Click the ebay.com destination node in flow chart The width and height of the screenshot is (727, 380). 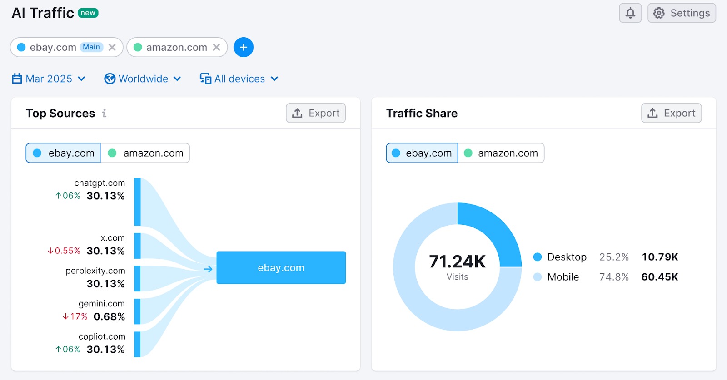point(281,268)
